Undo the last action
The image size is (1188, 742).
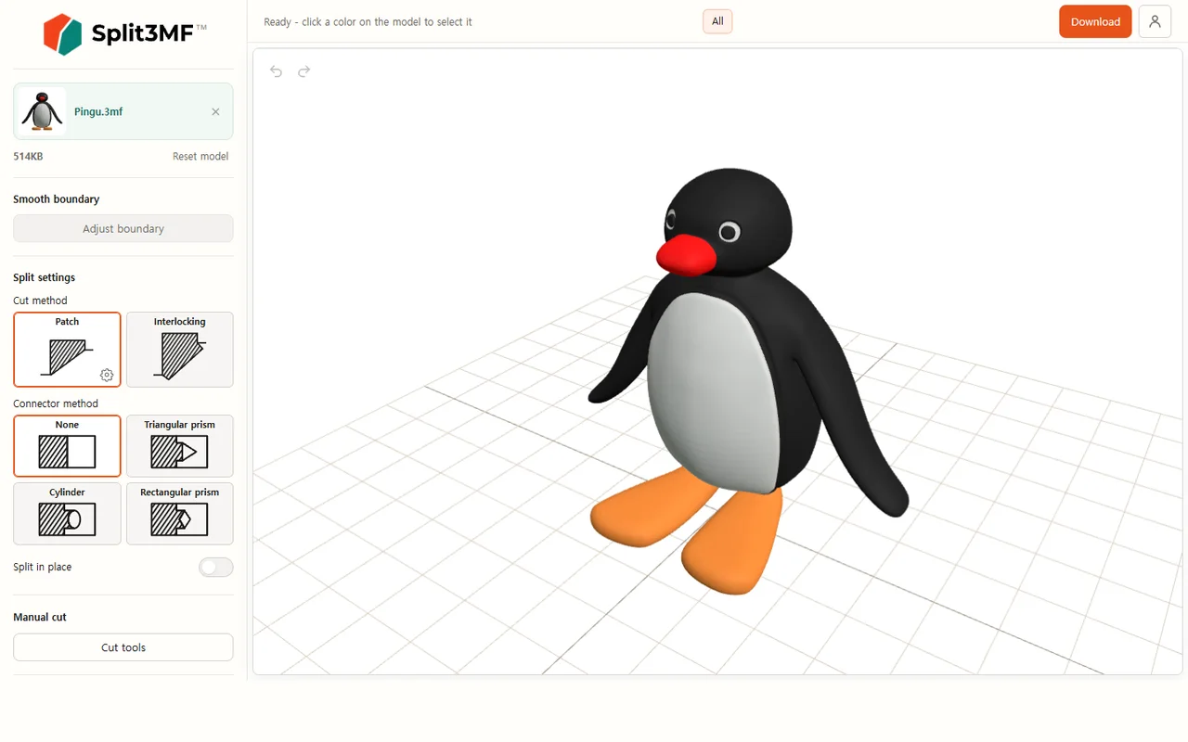(276, 71)
